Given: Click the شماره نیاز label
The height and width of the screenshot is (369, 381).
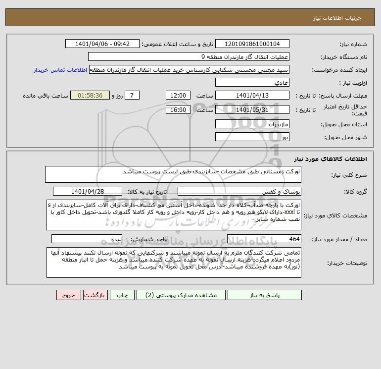Looking at the screenshot, I should [353, 44].
